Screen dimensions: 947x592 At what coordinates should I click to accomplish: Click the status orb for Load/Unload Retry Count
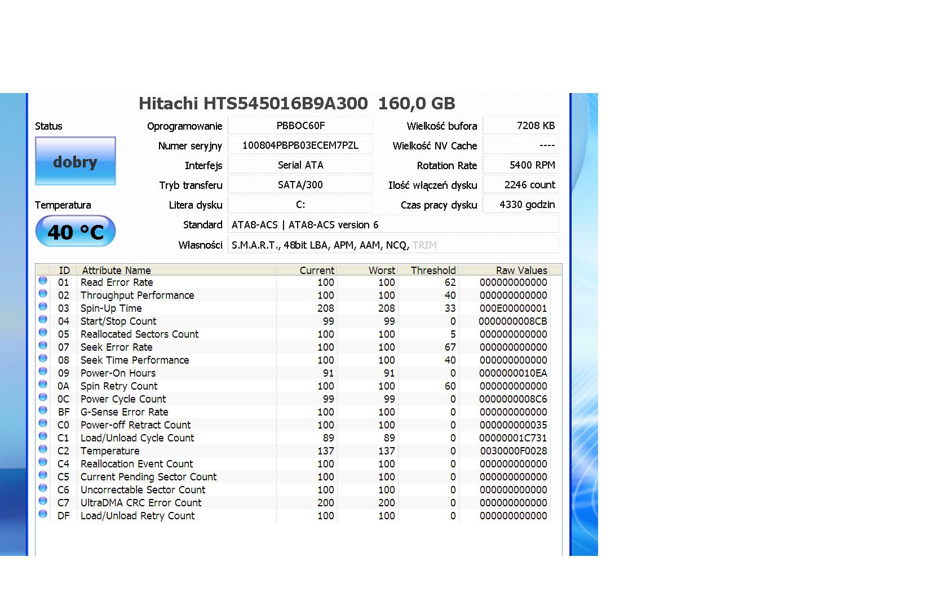(x=43, y=514)
